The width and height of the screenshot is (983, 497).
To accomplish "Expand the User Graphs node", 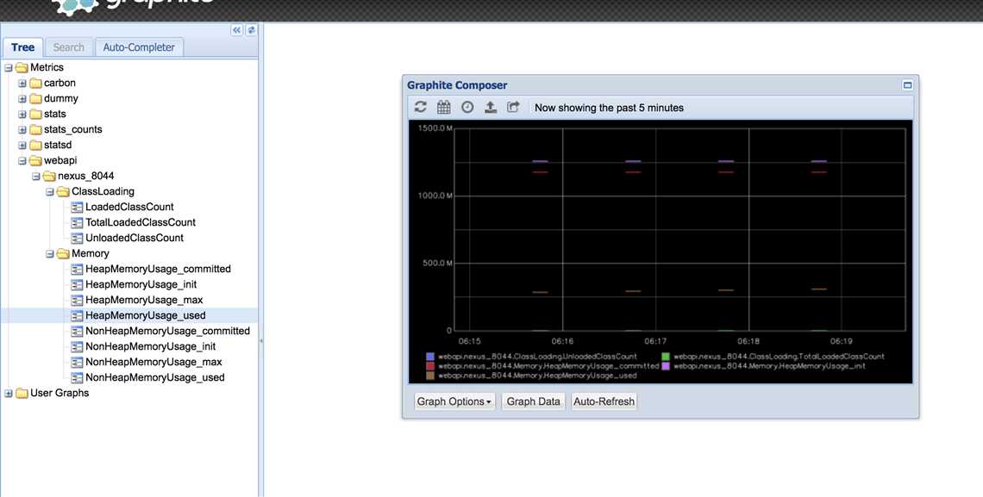I will pos(8,393).
